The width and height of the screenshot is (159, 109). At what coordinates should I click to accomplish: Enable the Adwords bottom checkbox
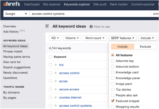click(113, 67)
